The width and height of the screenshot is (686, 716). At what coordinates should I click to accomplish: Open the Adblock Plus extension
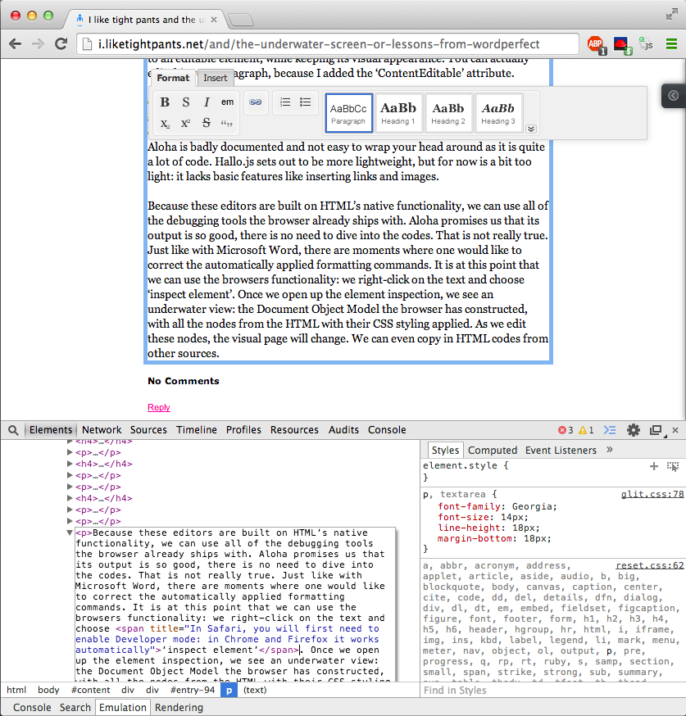click(x=596, y=45)
